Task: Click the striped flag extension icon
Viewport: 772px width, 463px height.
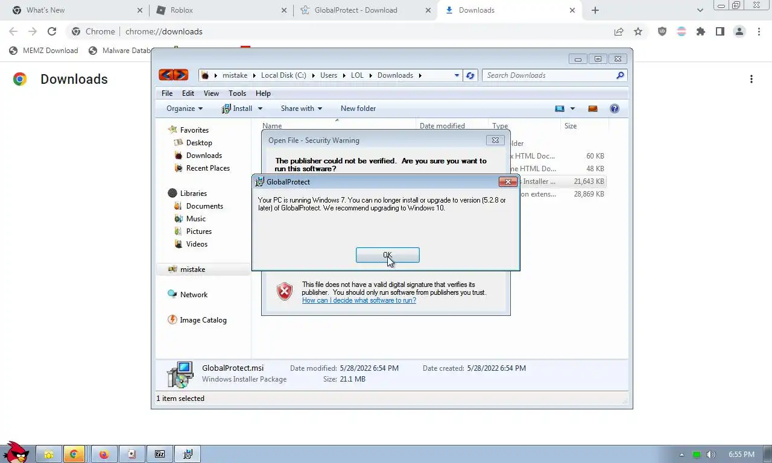Action: [682, 31]
